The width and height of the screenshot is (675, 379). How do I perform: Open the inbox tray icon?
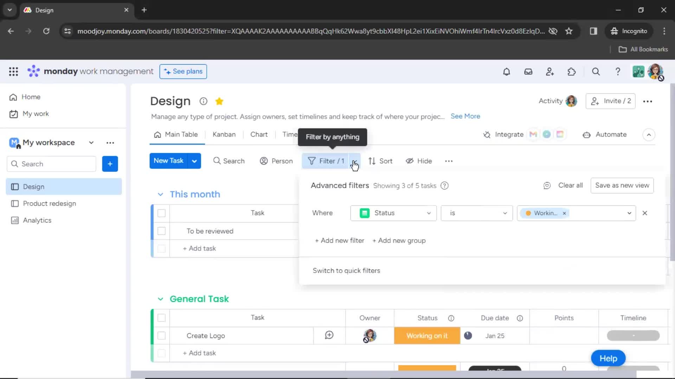(x=528, y=72)
